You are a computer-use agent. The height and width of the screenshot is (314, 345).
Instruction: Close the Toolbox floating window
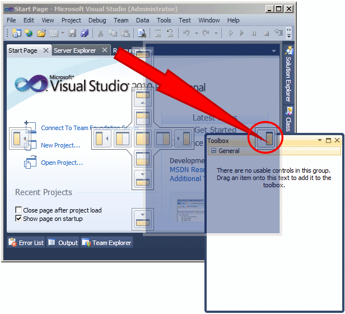[337, 140]
